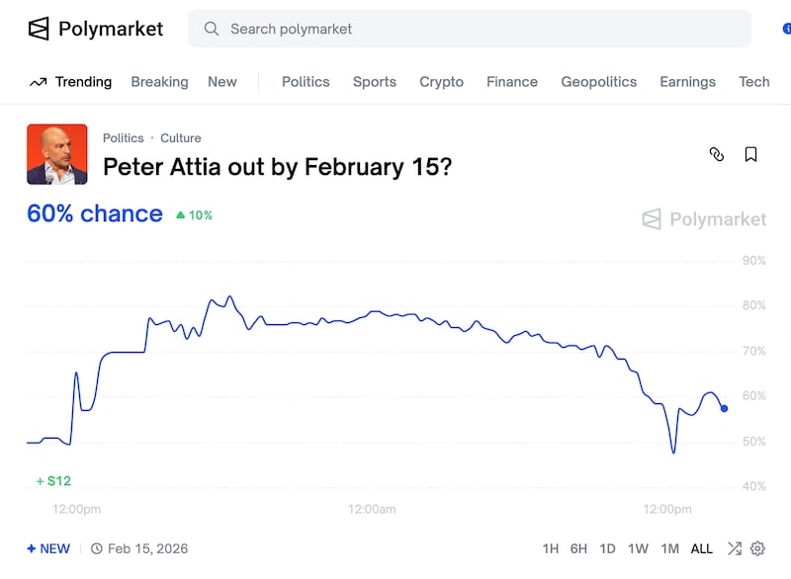
Task: Open the Earnings category
Action: pyautogui.click(x=687, y=82)
